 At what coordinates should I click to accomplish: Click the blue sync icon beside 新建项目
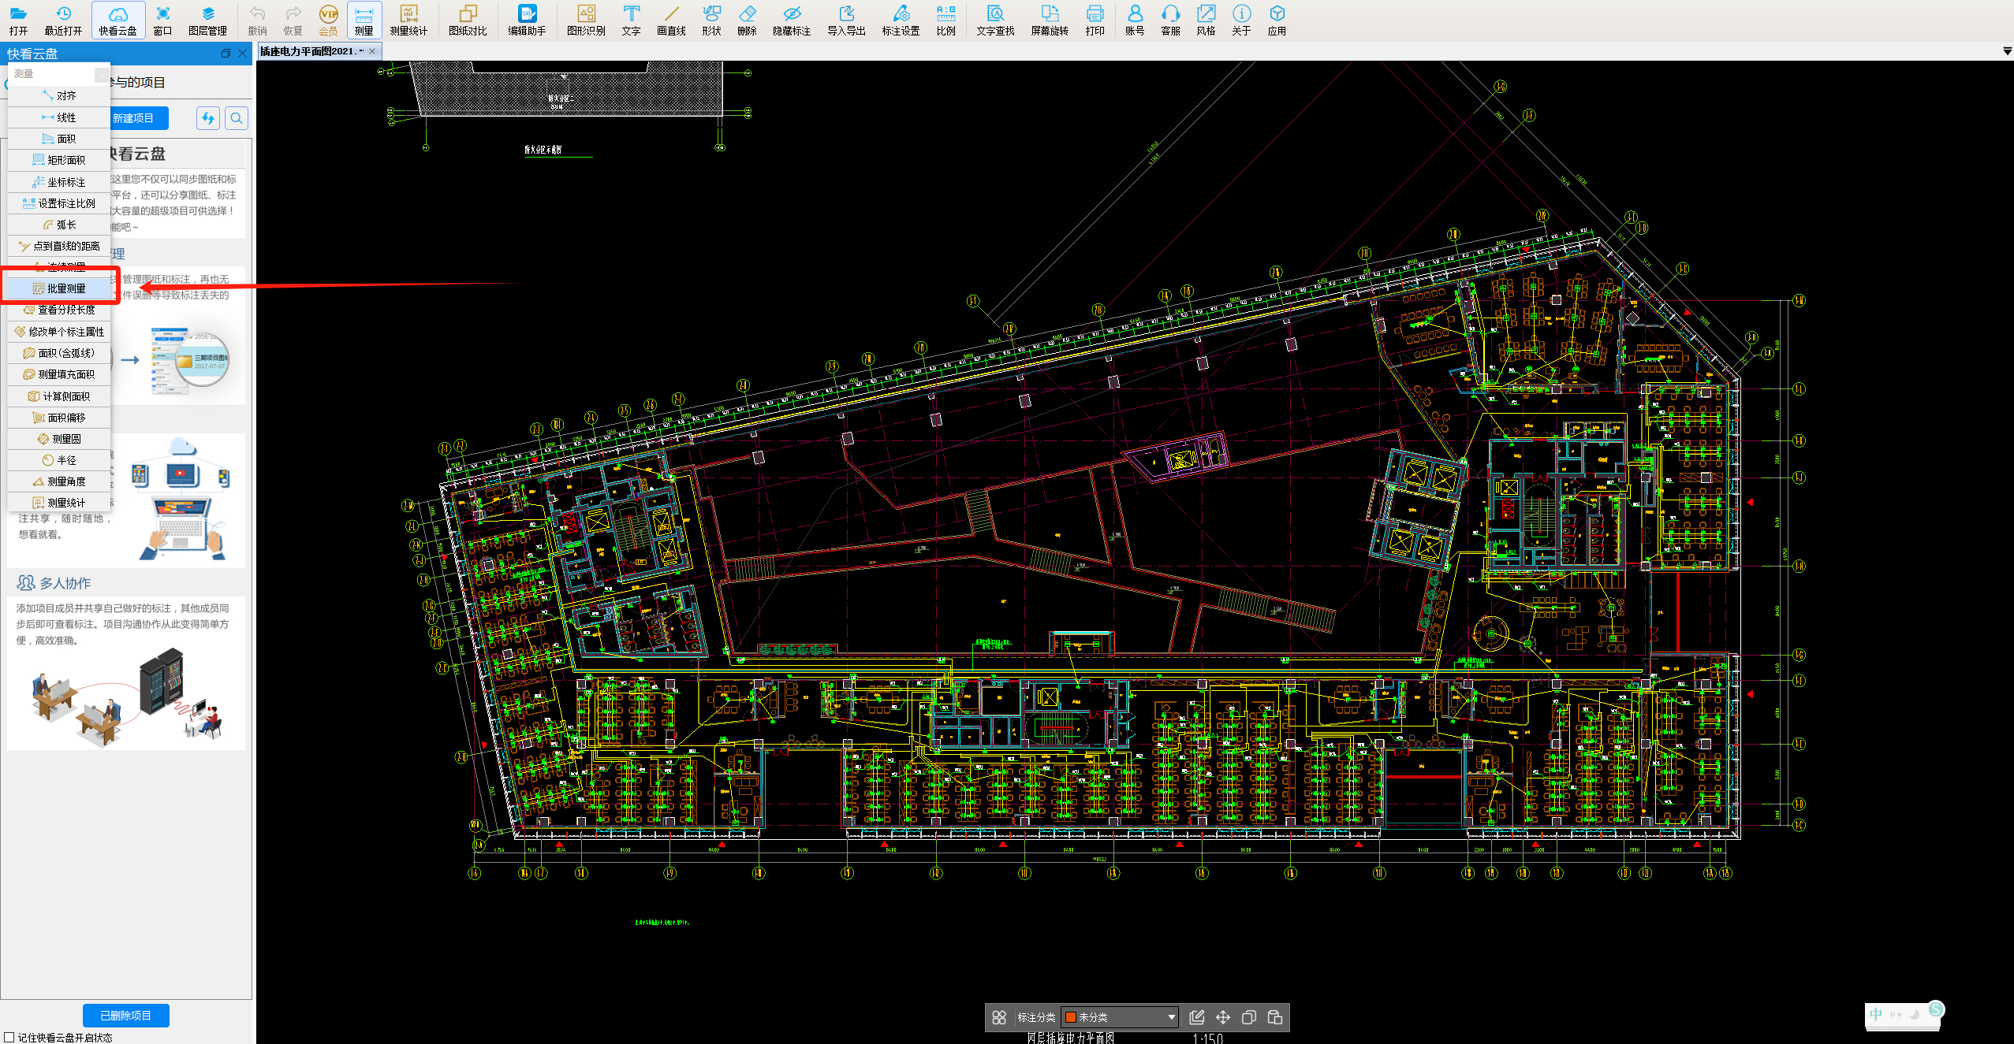[208, 118]
